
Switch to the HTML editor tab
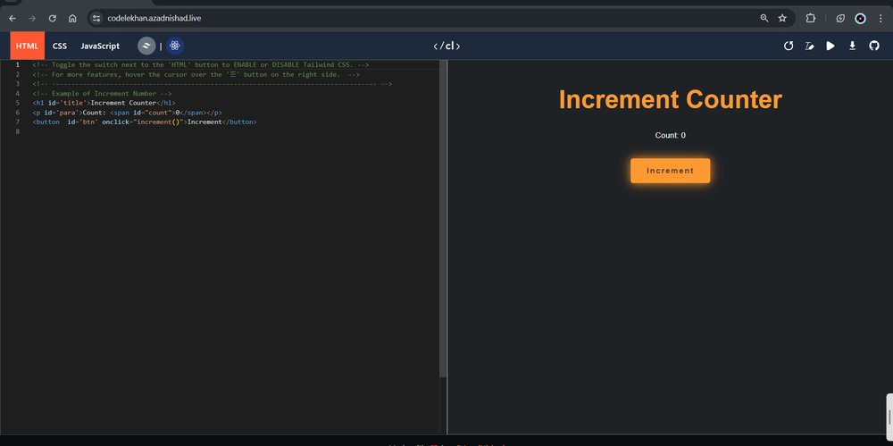[27, 46]
